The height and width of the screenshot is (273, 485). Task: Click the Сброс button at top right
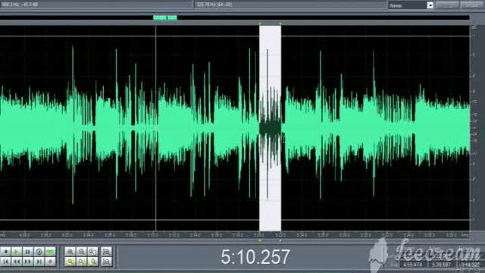tap(447, 5)
